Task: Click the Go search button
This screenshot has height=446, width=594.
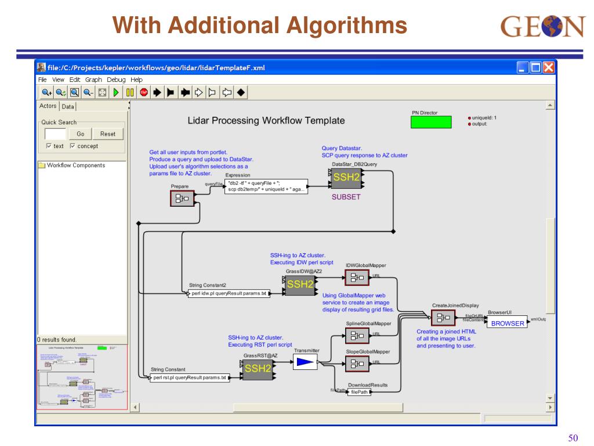Action: click(80, 134)
